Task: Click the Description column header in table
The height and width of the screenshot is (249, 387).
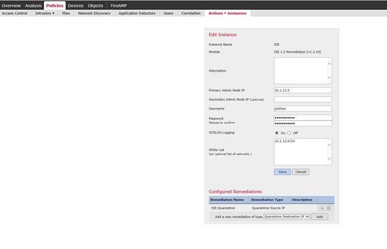Action: click(x=302, y=199)
